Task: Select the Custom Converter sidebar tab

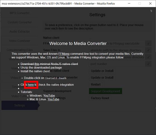Action: 19,22
